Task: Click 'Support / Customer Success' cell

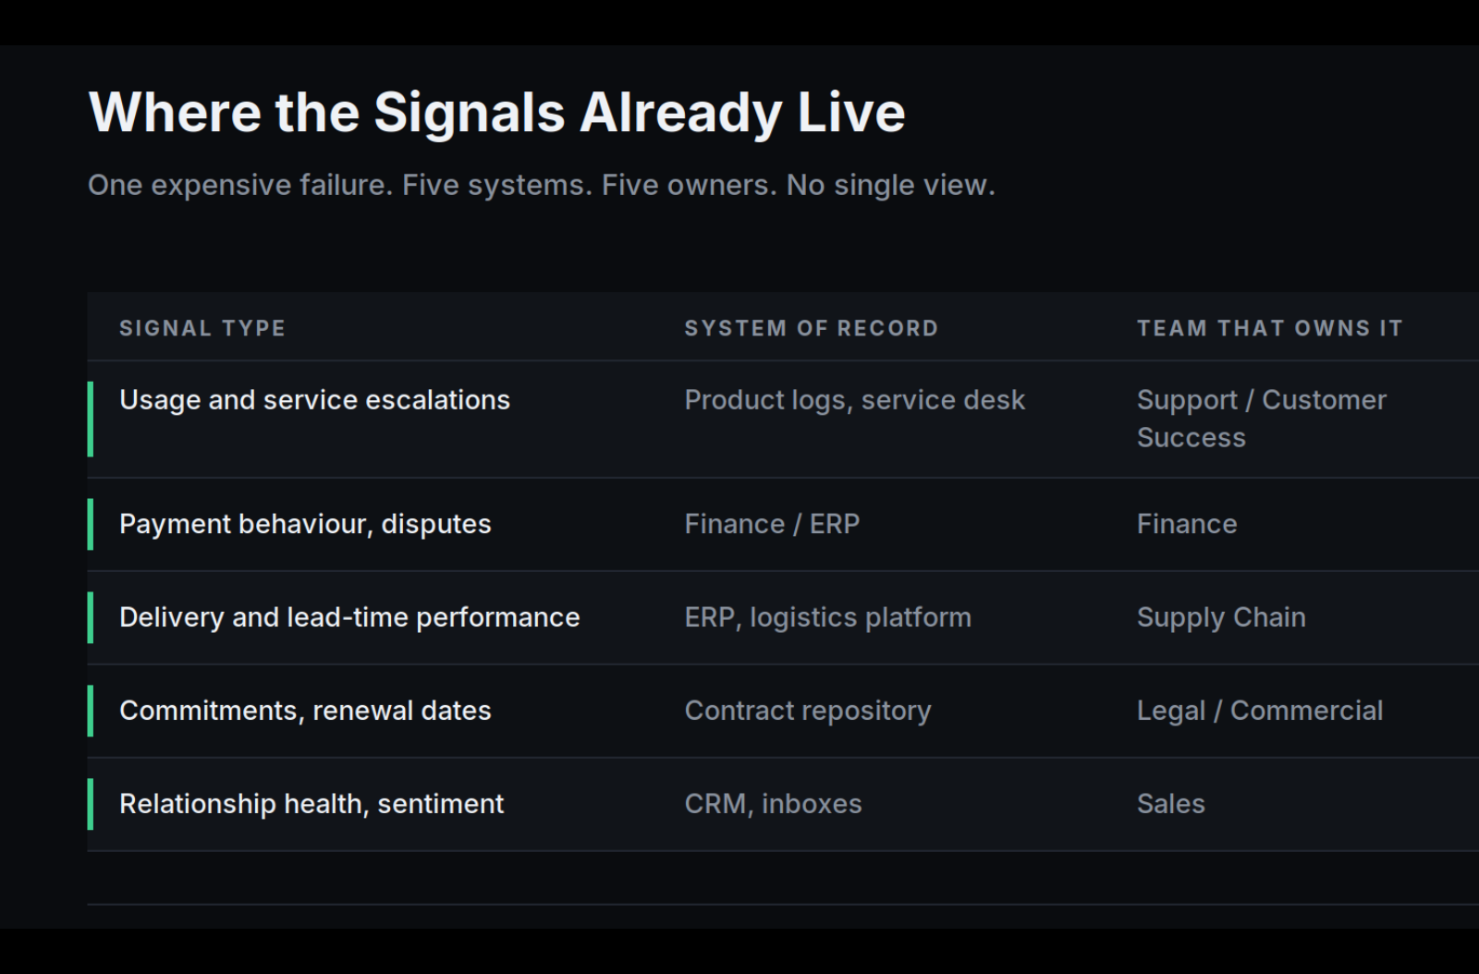Action: (x=1262, y=419)
